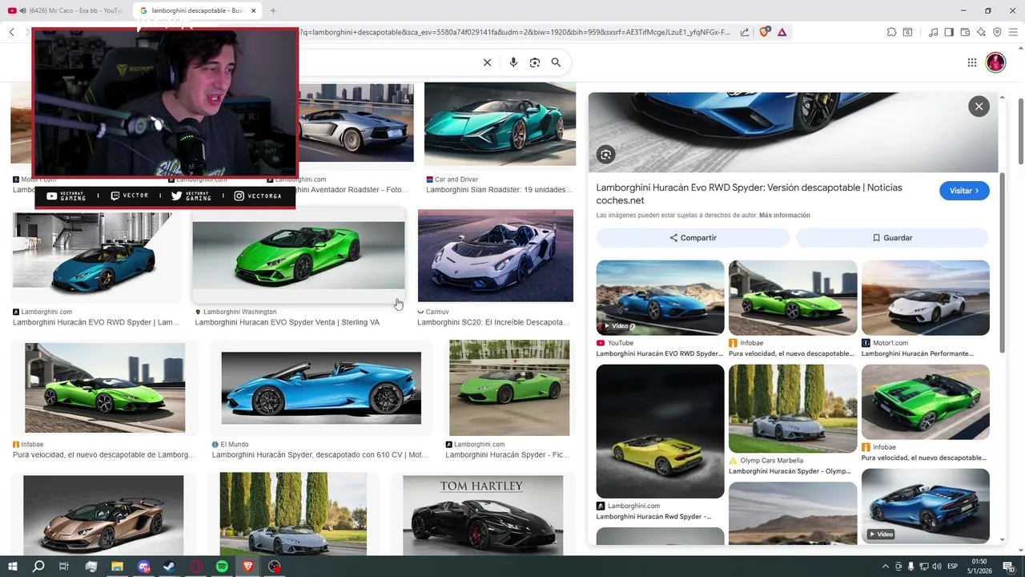Open Leo AI sparkle icon
Screen dimensions: 1025x577
981,32
